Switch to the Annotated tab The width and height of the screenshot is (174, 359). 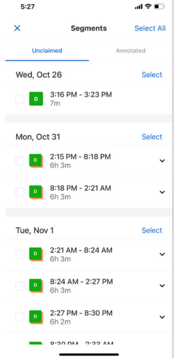(x=131, y=51)
